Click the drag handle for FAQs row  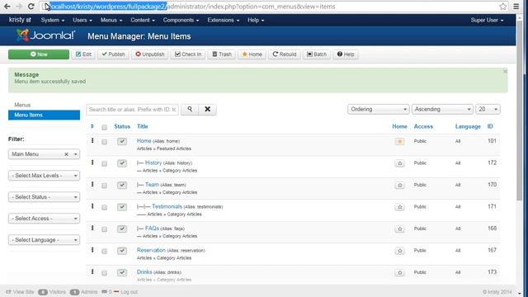click(92, 229)
